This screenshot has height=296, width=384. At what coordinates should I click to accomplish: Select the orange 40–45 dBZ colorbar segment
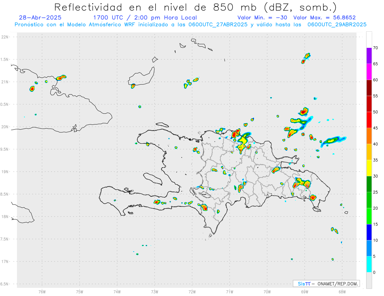pyautogui.click(x=369, y=136)
